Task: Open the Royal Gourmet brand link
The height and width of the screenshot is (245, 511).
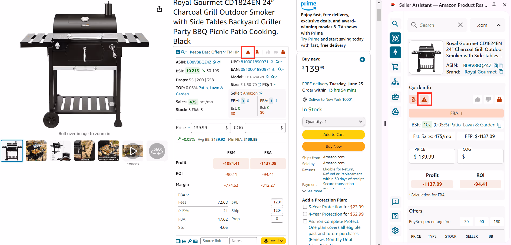Action: click(481, 72)
